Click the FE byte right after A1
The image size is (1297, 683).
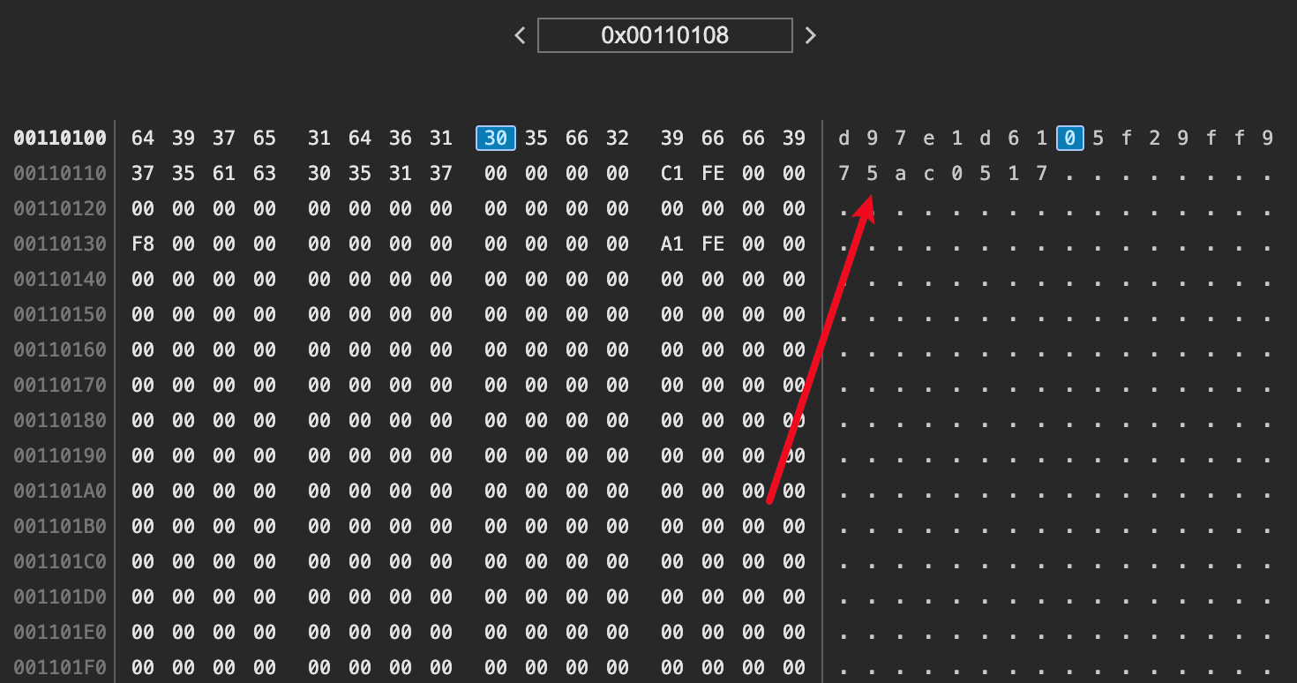(x=713, y=244)
